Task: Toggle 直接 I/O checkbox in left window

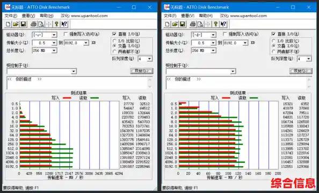Action: pos(114,34)
